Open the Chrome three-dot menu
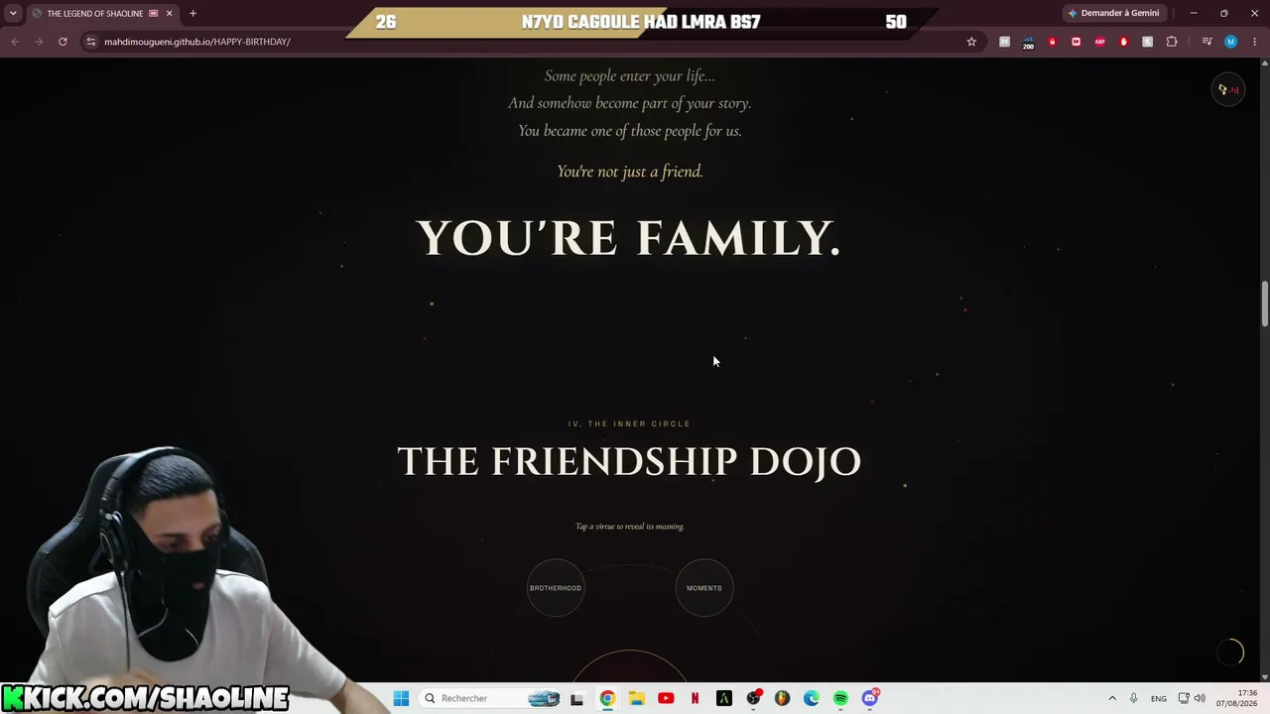 click(1255, 42)
